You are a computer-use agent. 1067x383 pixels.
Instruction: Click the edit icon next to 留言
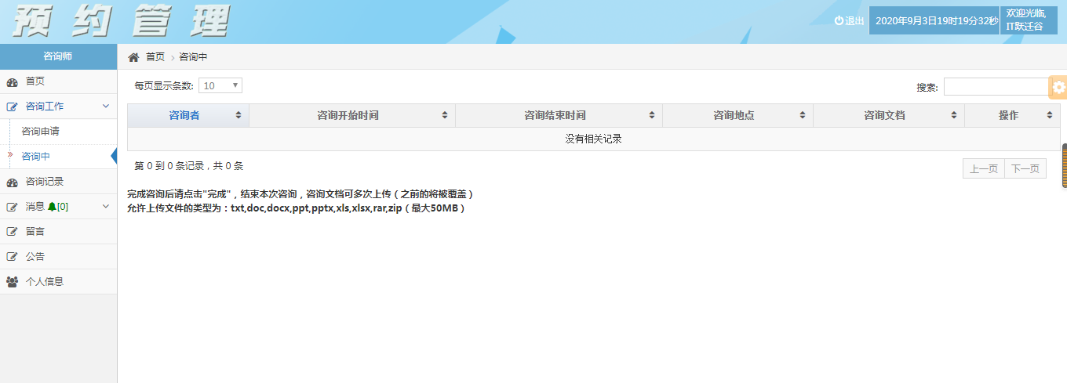(x=12, y=232)
